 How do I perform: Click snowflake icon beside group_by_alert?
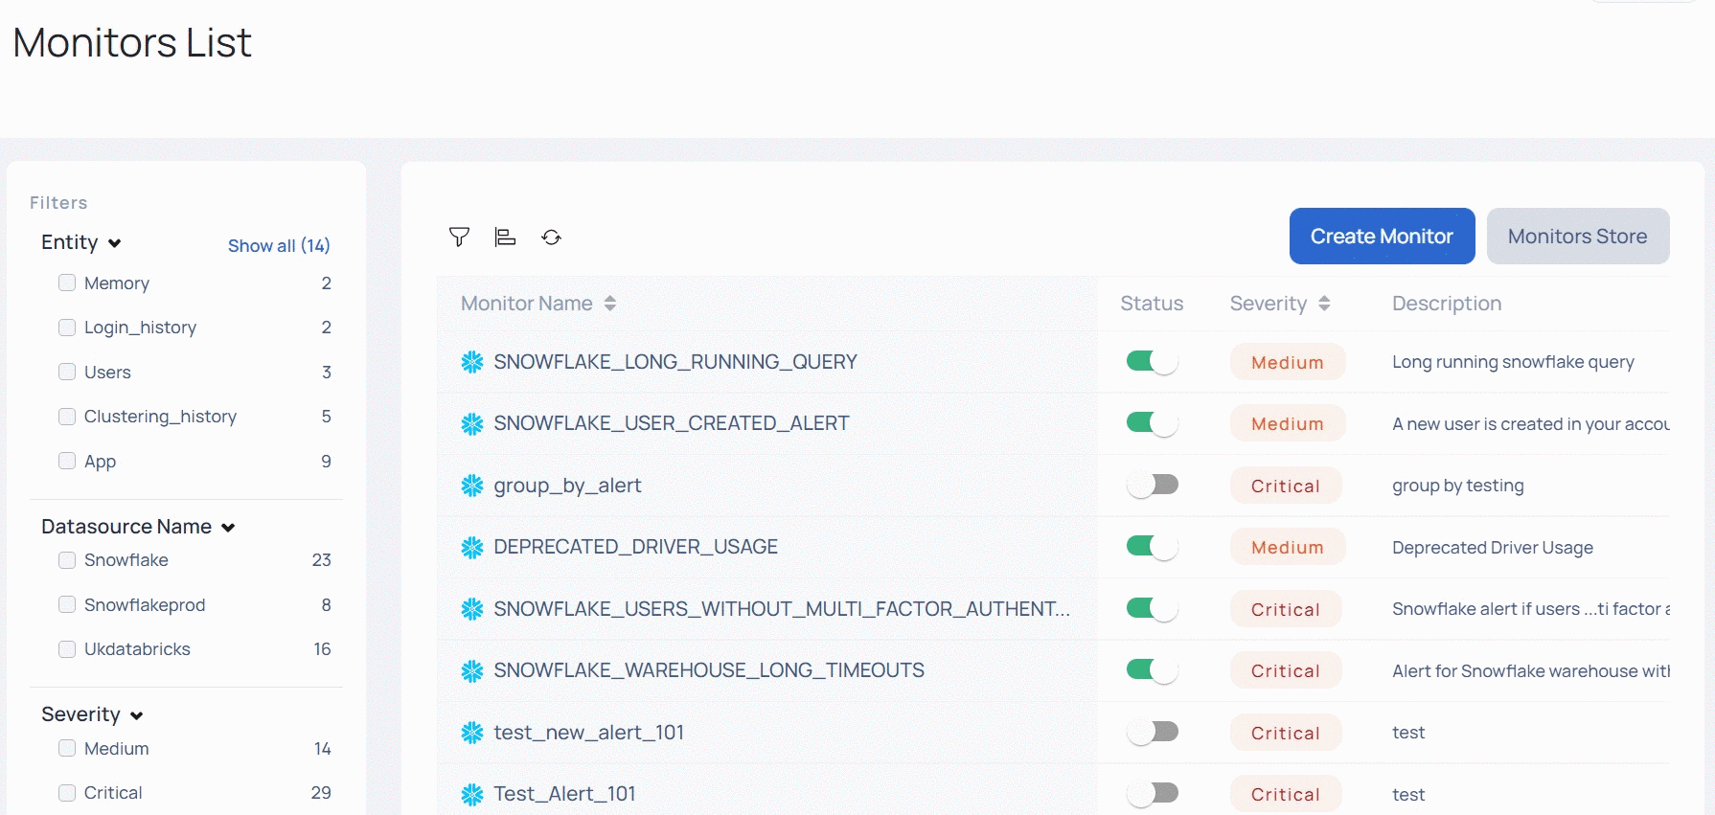click(x=472, y=486)
